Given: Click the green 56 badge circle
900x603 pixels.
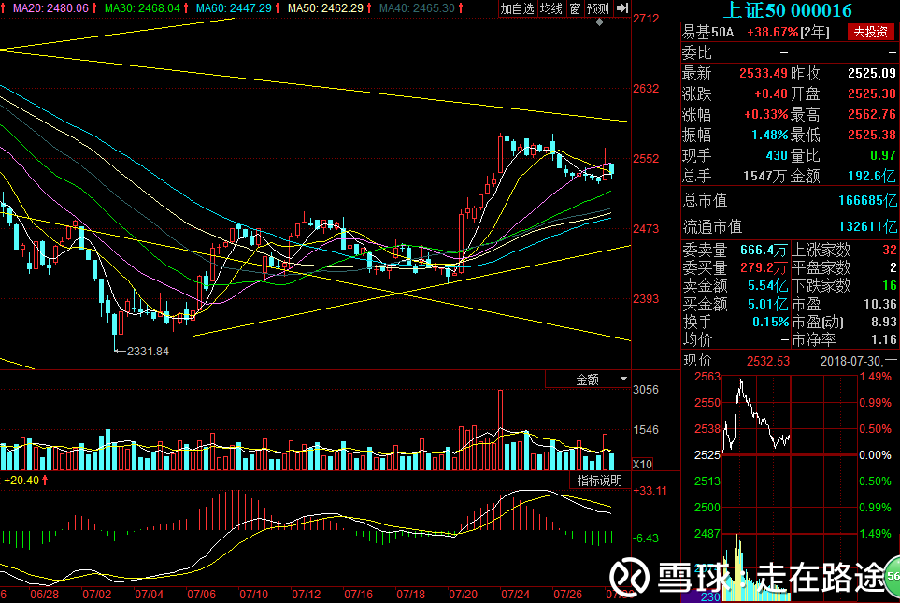Looking at the screenshot, I should (x=893, y=576).
